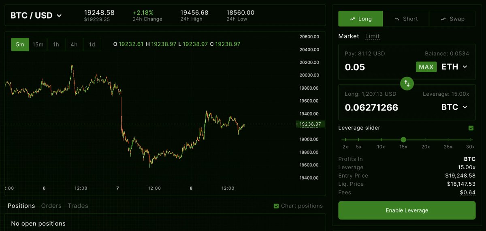Click the 20x leverage mark label
This screenshot has width=486, height=231.
(425, 147)
